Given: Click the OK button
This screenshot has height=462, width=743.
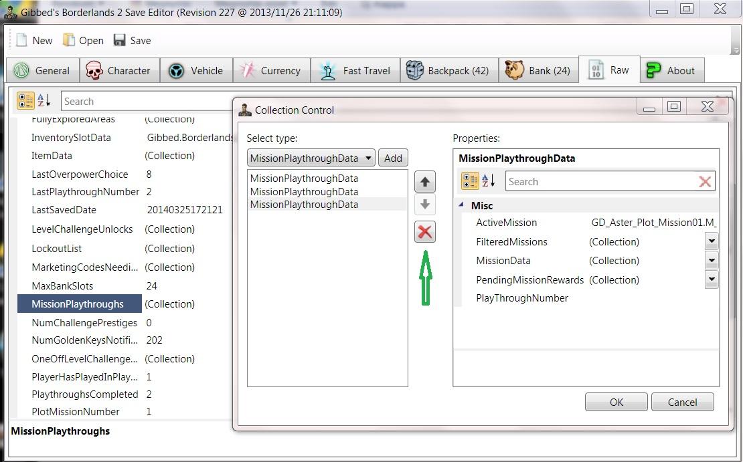Looking at the screenshot, I should click(x=616, y=402).
